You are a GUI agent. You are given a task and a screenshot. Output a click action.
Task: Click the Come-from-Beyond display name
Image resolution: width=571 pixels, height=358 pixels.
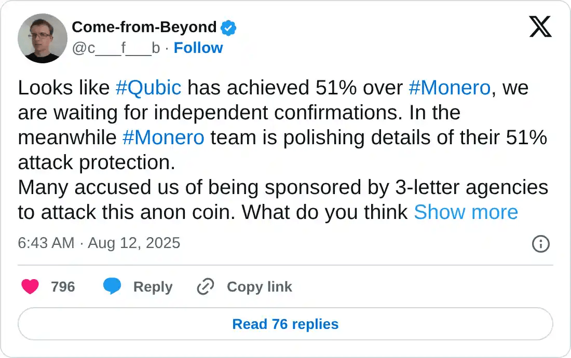[144, 27]
